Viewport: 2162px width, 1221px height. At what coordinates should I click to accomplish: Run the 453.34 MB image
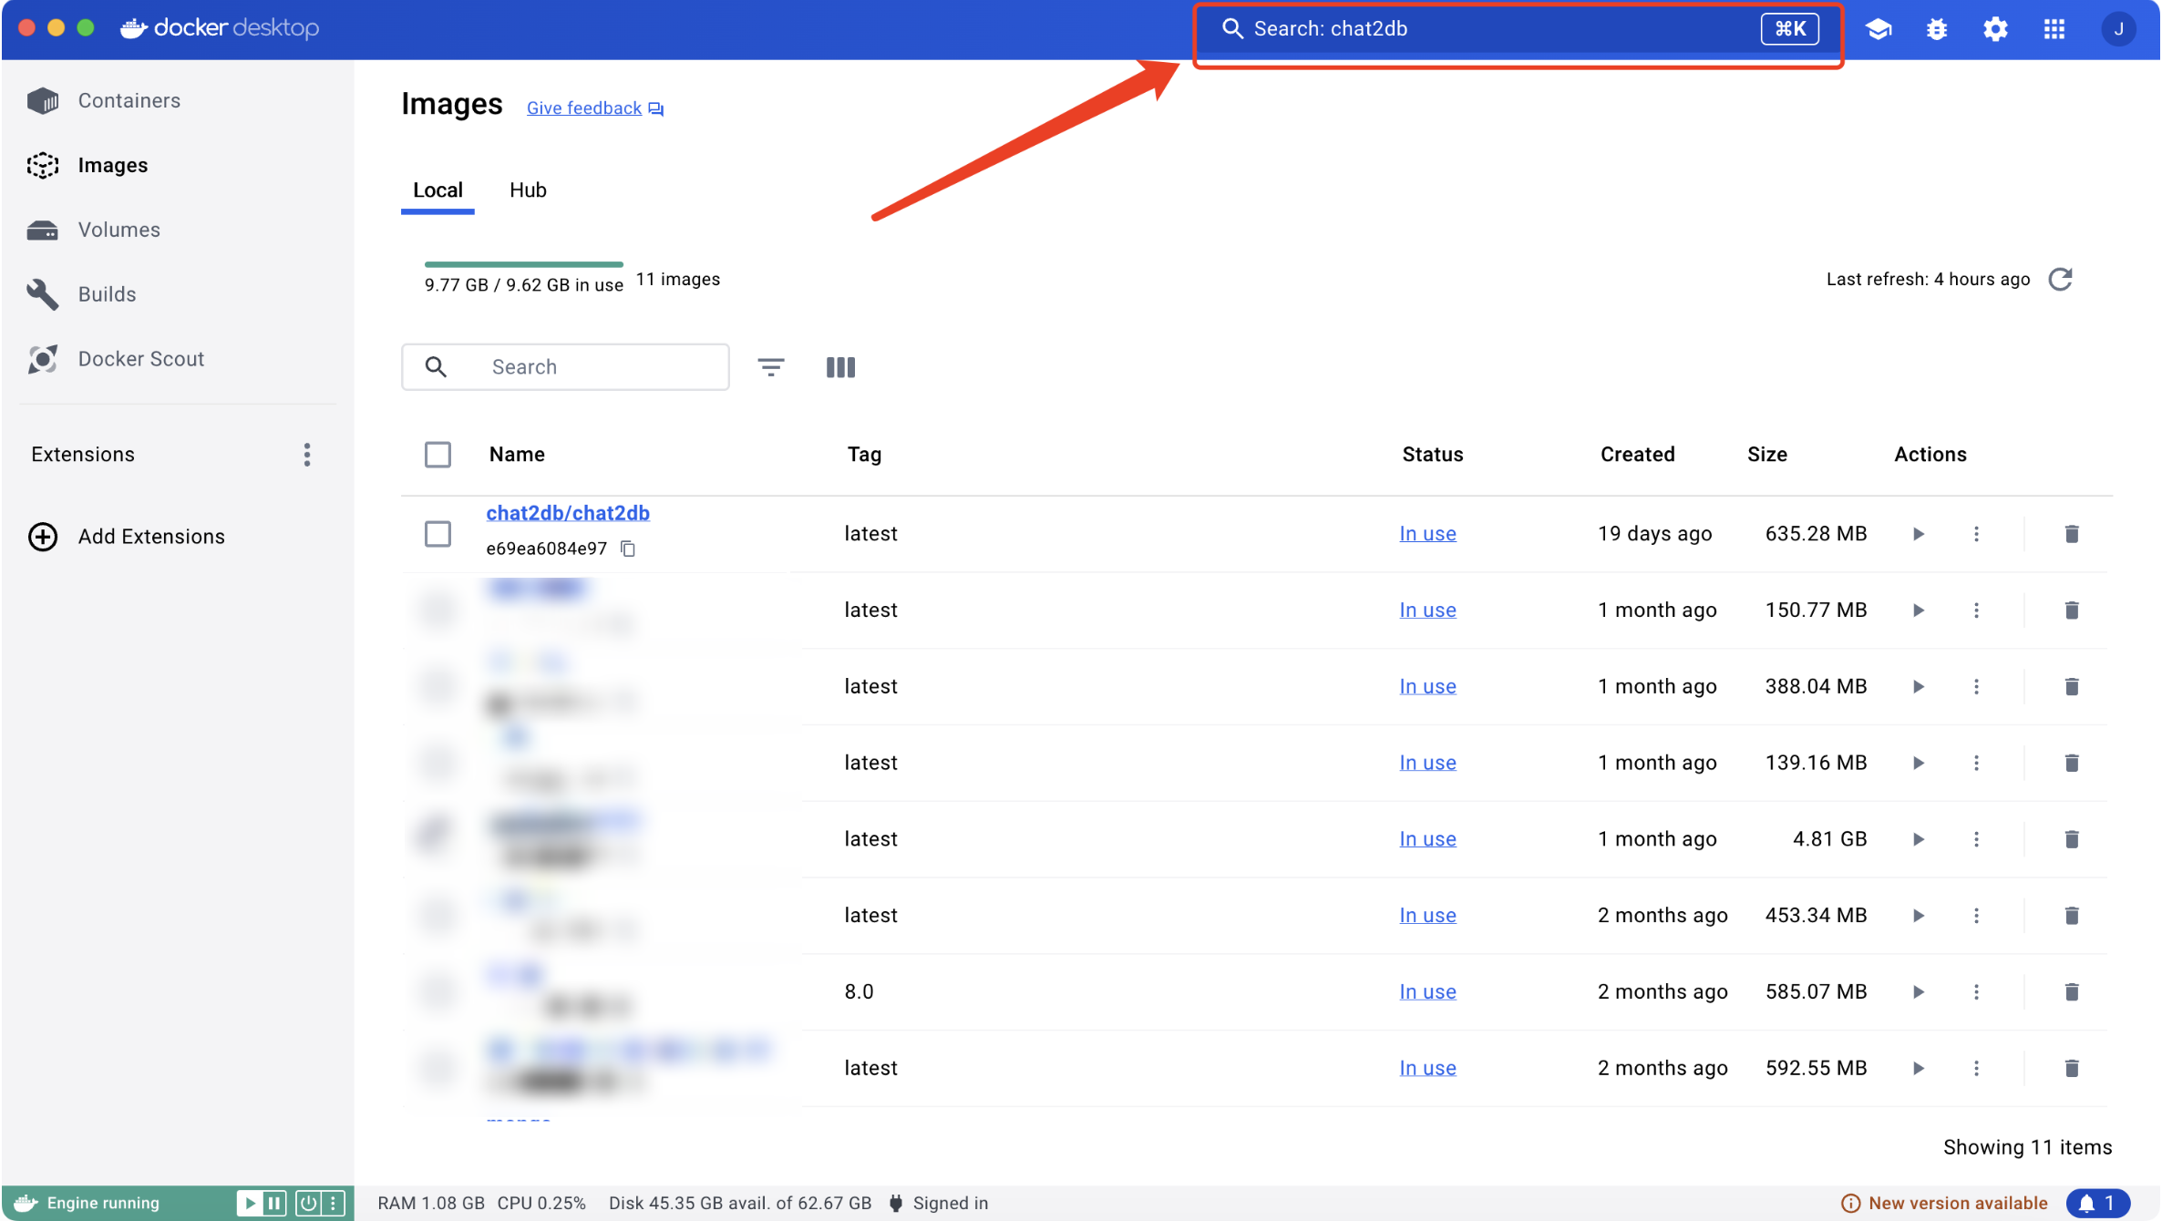coord(1918,916)
